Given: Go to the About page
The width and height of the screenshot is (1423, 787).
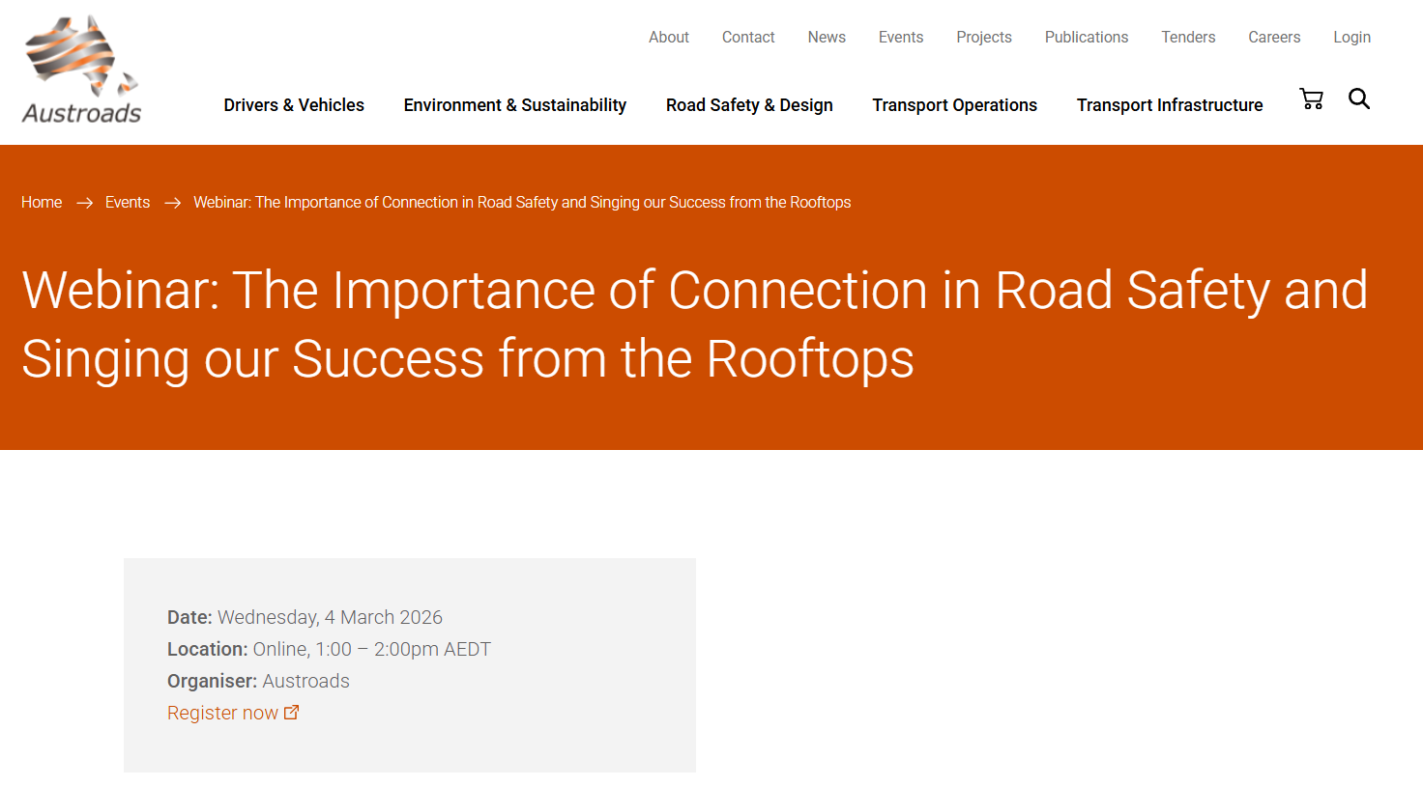Looking at the screenshot, I should click(668, 38).
